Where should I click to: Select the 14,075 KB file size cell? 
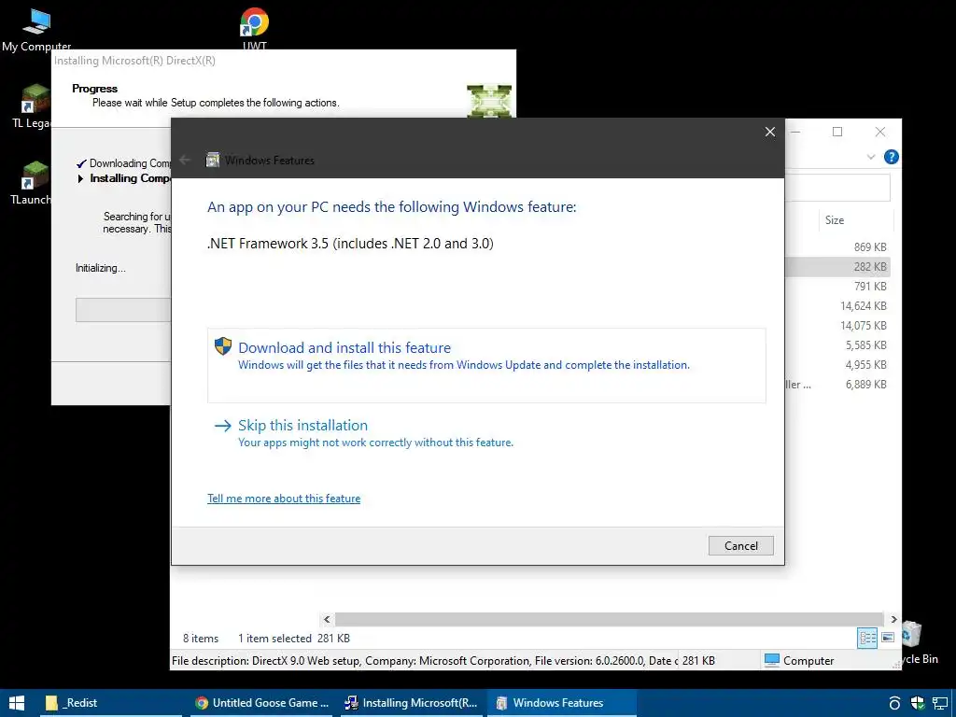(x=864, y=325)
